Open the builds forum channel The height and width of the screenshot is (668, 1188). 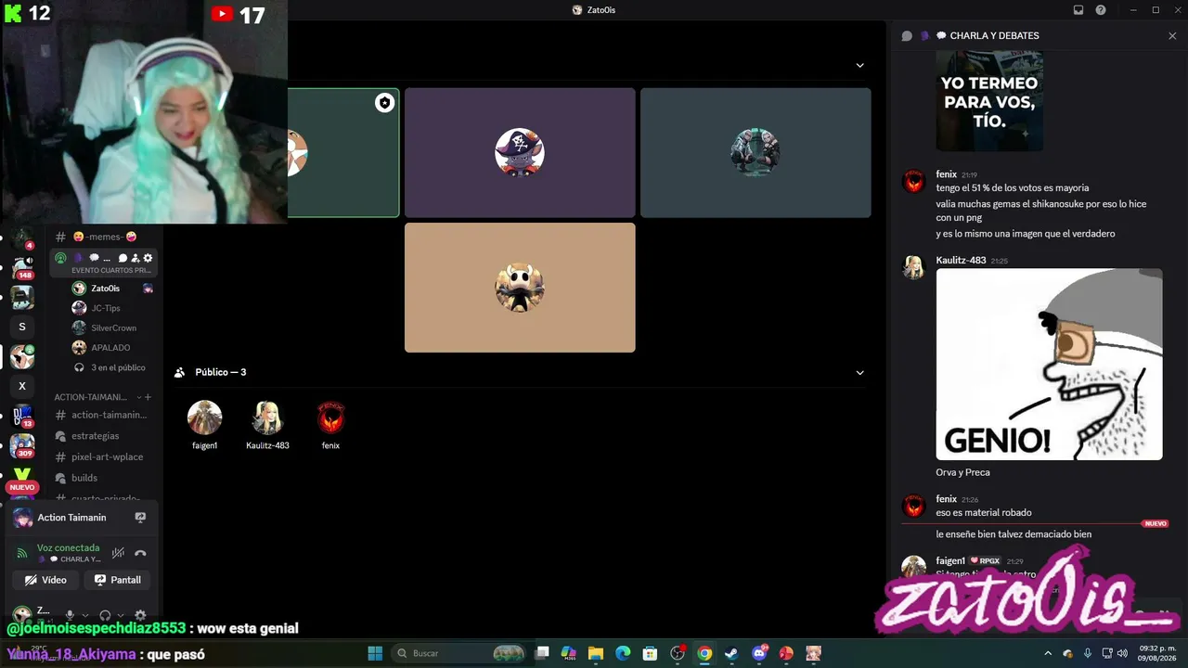pyautogui.click(x=104, y=478)
